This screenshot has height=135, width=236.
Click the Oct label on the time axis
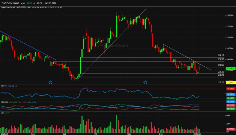[x=96, y=134]
